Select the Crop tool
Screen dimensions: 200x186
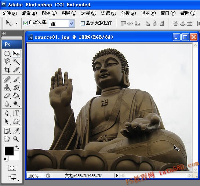pos(7,70)
